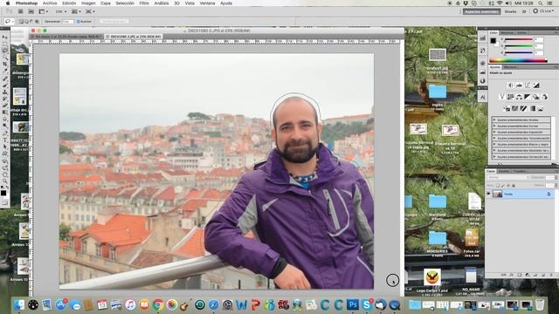Switch to the Muestras tab

(507, 33)
